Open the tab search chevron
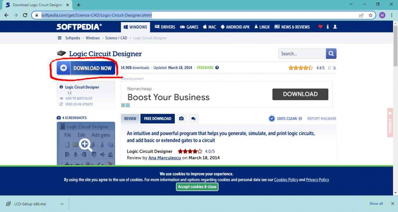Viewport: 398px width, 212px height. click(x=352, y=4)
